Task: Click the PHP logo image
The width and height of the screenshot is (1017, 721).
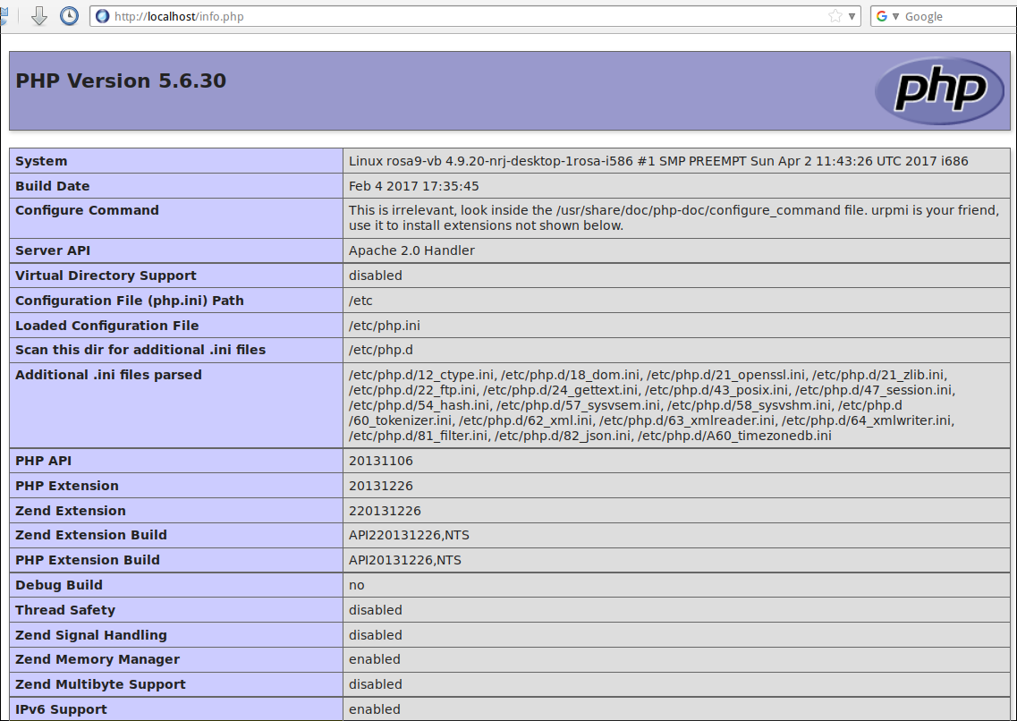Action: [x=940, y=90]
